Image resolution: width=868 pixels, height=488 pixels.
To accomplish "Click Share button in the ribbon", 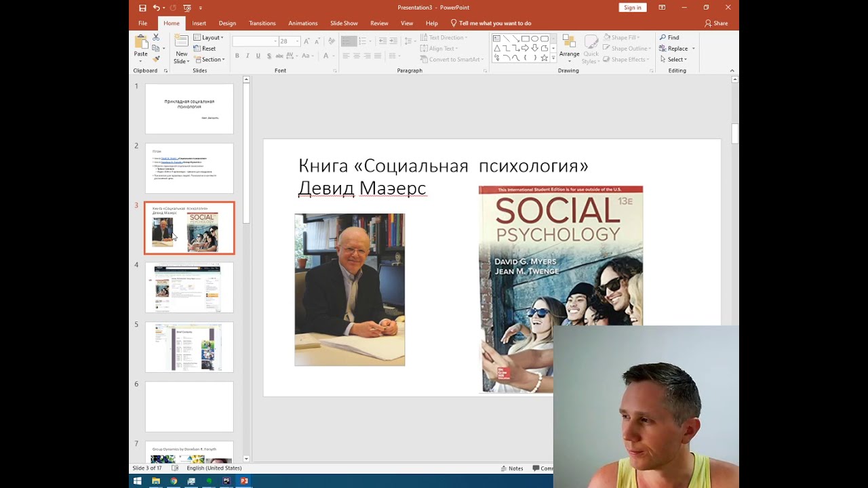I will (x=716, y=23).
